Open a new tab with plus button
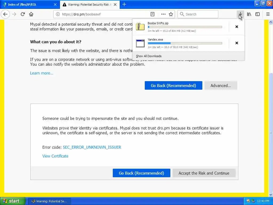Screen dimensions: 273x205 124,4
